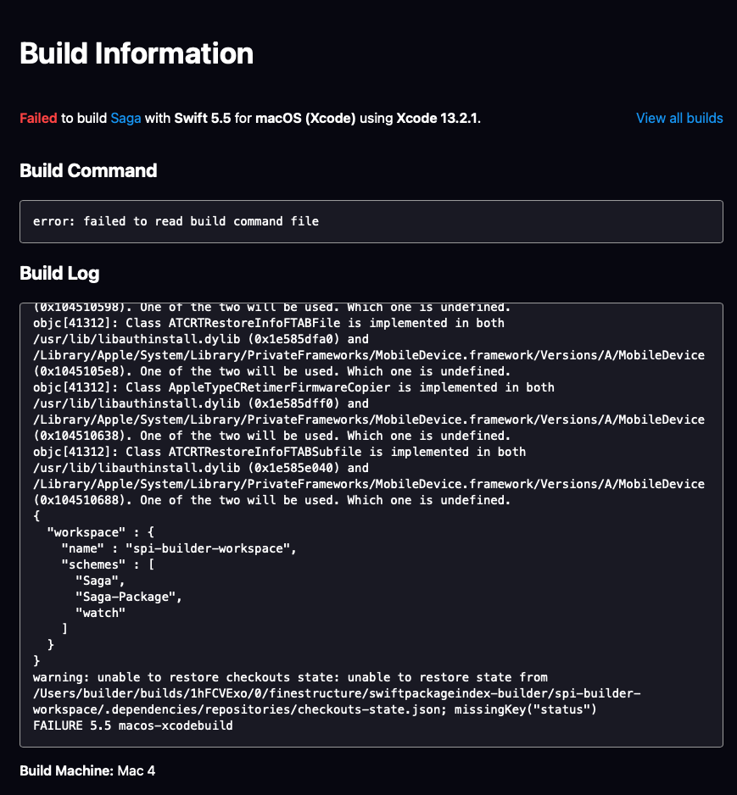Screen dimensions: 737x795
Task: Click the macOS (Xcode) platform text
Action: coord(305,118)
